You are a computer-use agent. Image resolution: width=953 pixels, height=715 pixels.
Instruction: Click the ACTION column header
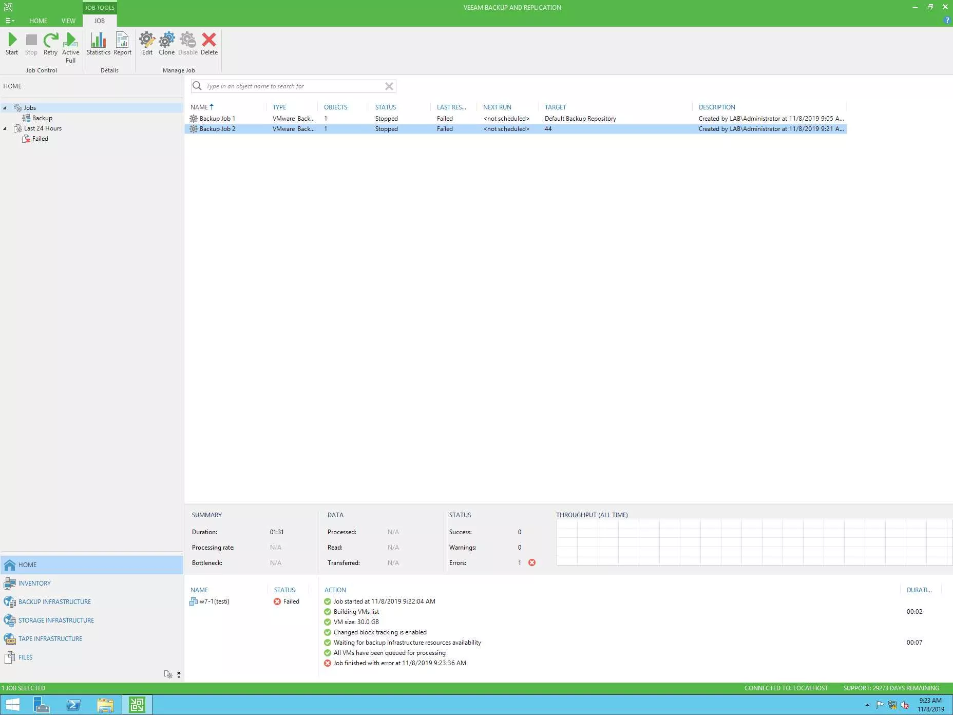coord(335,590)
